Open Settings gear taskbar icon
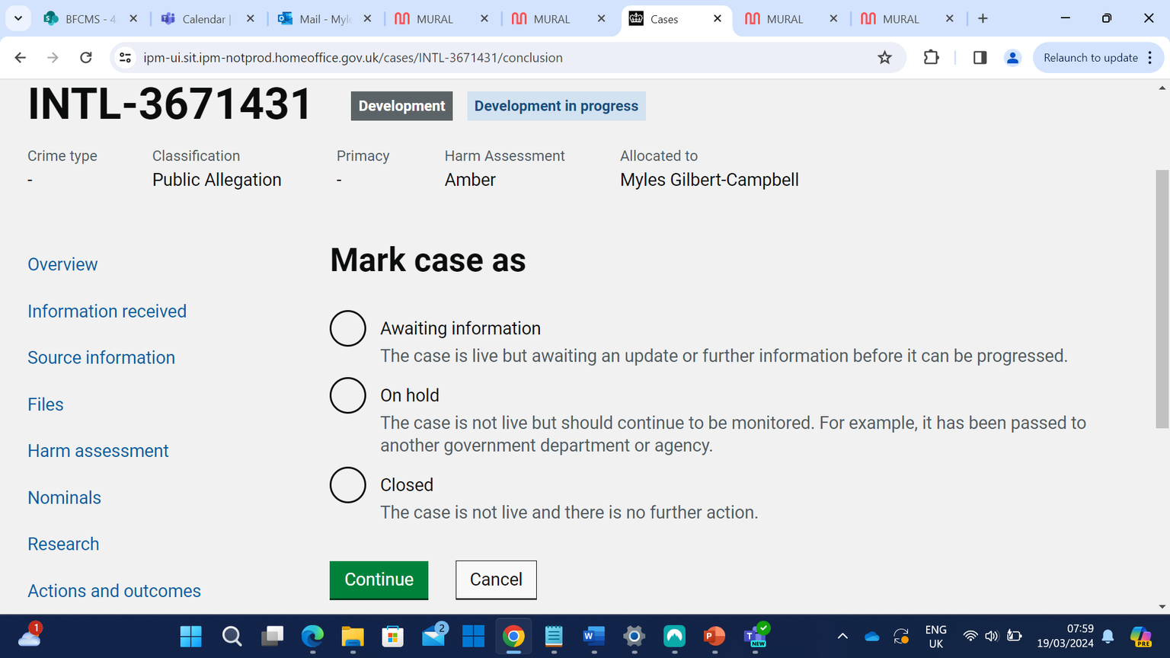This screenshot has width=1170, height=658. [x=634, y=636]
